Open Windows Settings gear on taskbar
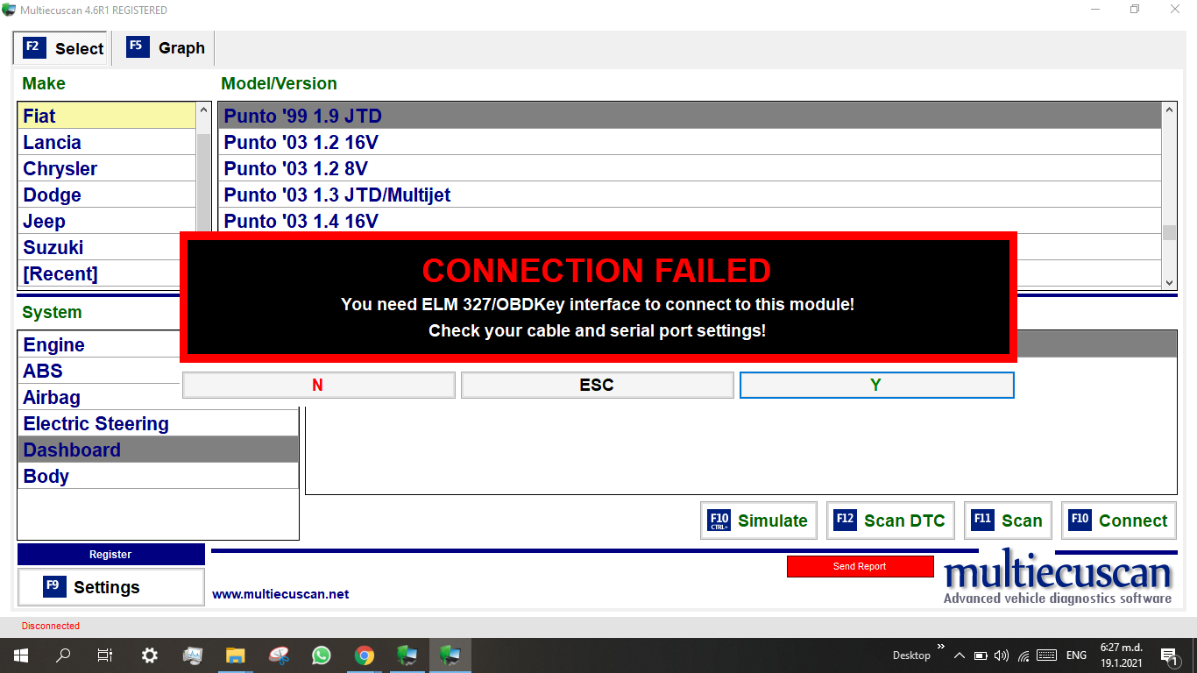The height and width of the screenshot is (673, 1197). (x=149, y=655)
